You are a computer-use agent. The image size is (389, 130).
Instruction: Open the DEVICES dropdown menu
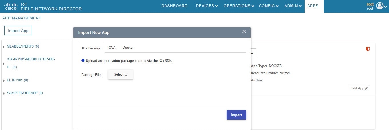click(x=207, y=6)
